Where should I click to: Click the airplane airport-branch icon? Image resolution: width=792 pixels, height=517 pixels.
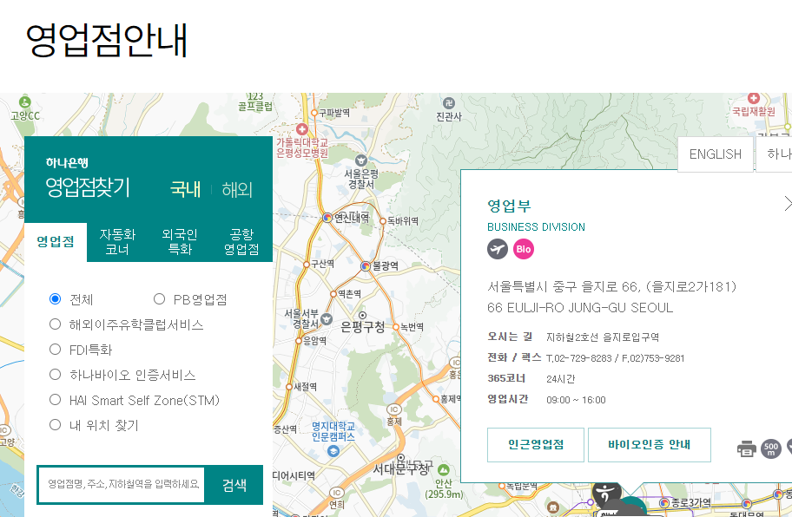pos(498,249)
